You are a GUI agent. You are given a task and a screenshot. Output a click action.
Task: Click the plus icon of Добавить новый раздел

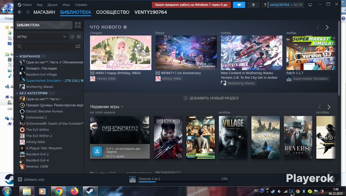tap(186, 98)
